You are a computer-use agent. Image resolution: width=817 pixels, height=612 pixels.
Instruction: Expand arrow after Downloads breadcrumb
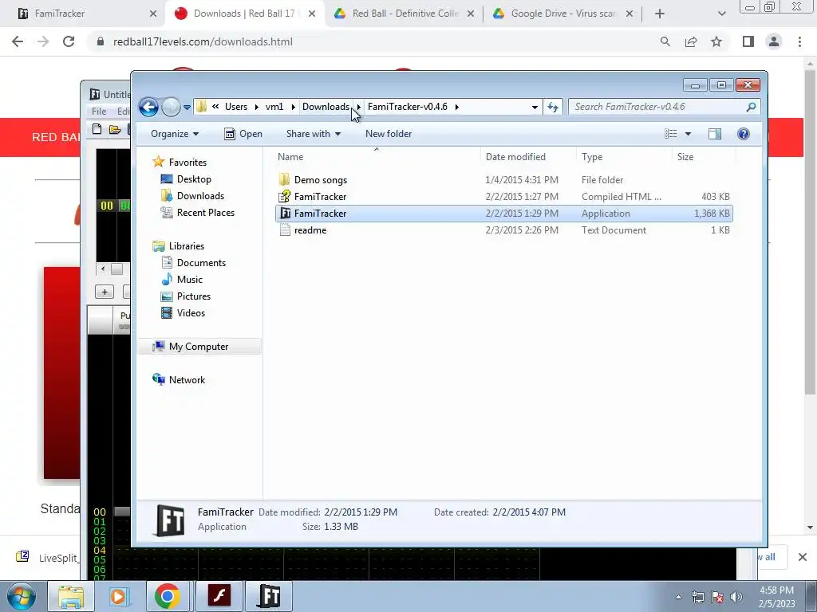(358, 107)
